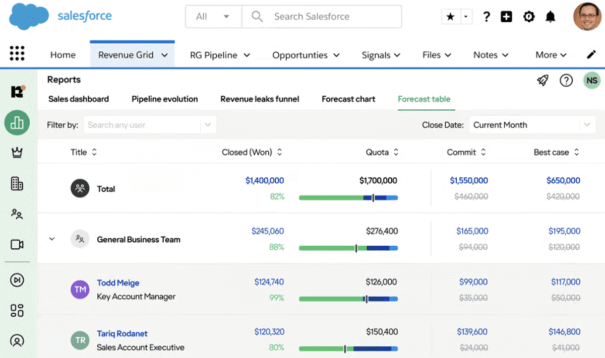Click the TM avatar for Todd Meige

pos(80,290)
